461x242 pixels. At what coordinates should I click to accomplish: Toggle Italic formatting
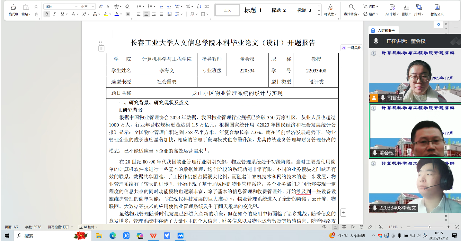coord(54,14)
